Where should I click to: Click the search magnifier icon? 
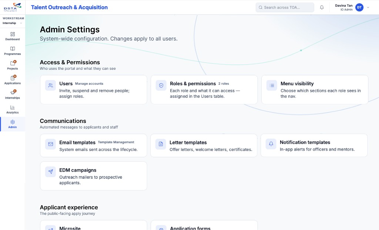(x=261, y=7)
